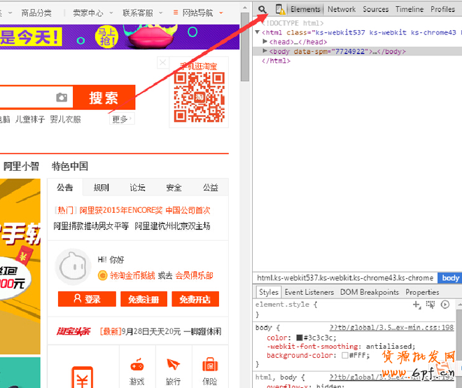Open the 网站导航 dropdown

198,13
